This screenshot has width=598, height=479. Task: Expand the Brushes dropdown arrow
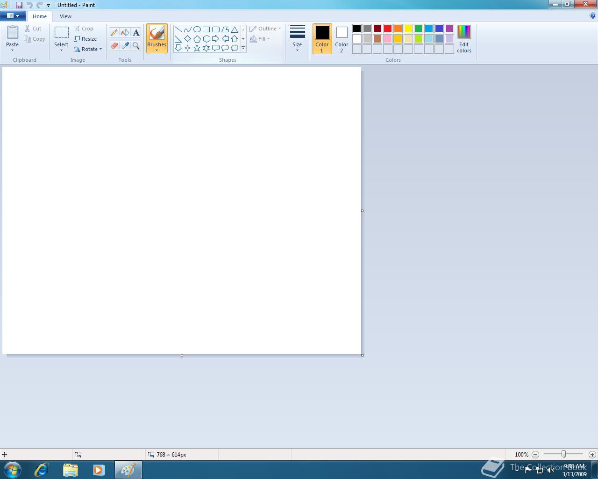157,50
